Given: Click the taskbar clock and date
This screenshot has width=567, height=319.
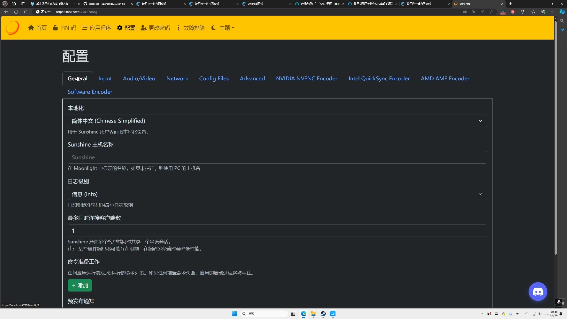Looking at the screenshot, I should (551, 314).
